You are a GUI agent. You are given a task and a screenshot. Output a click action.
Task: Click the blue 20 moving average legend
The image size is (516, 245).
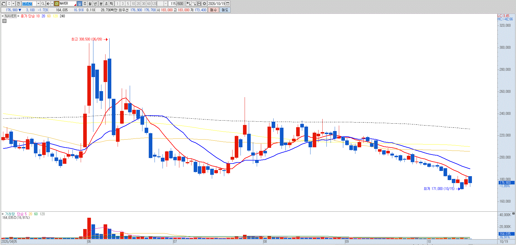coord(43,16)
